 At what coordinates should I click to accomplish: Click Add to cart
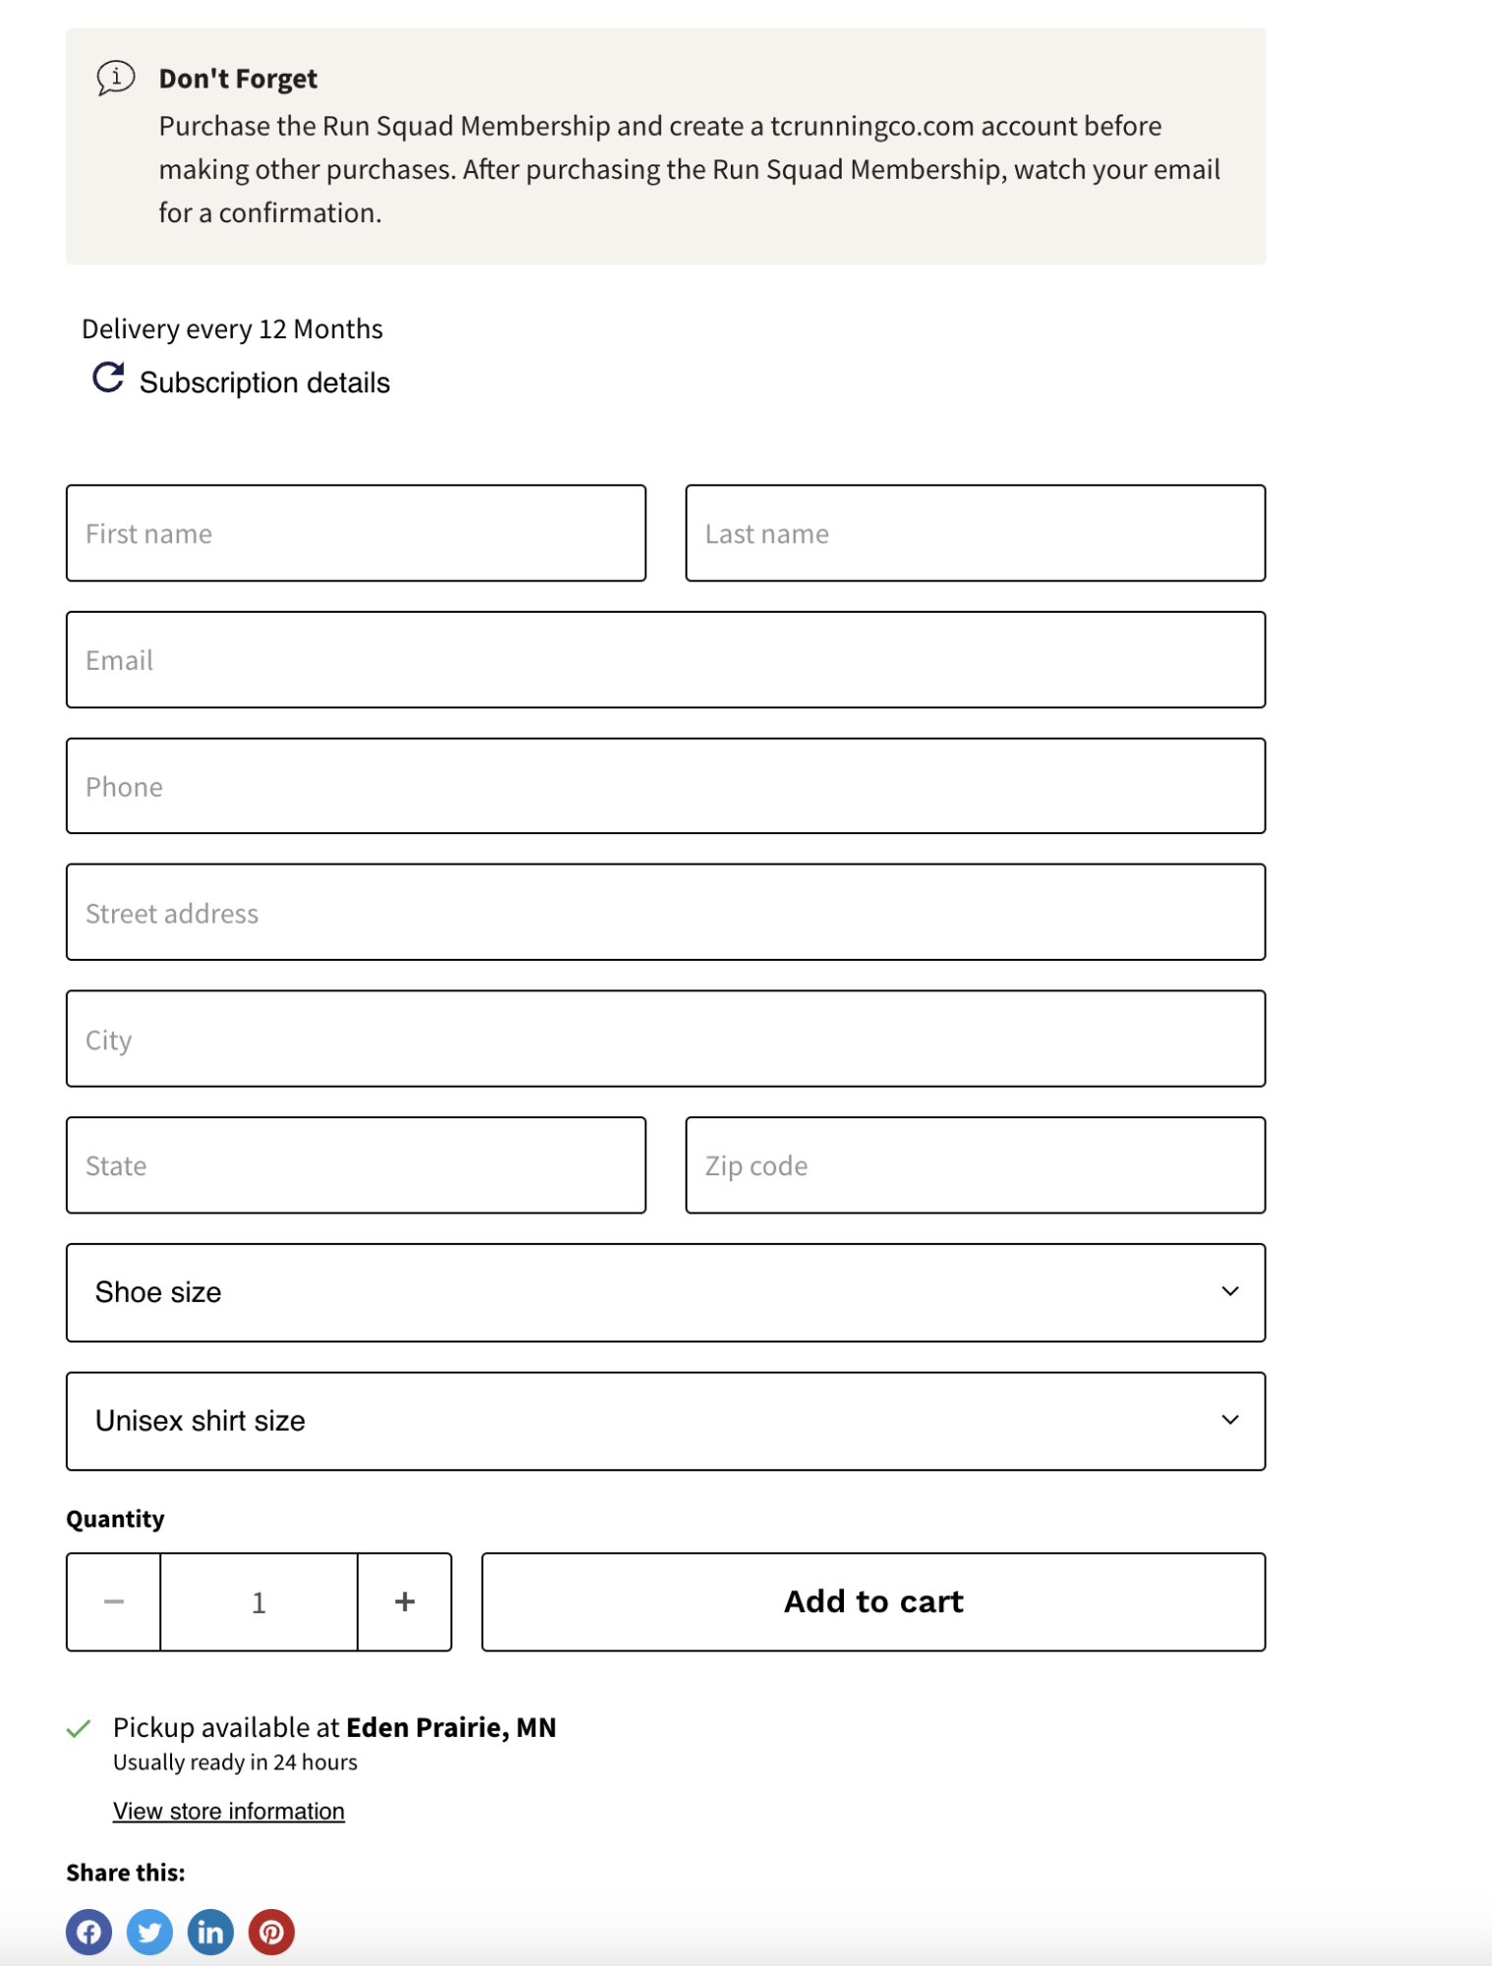point(872,1601)
